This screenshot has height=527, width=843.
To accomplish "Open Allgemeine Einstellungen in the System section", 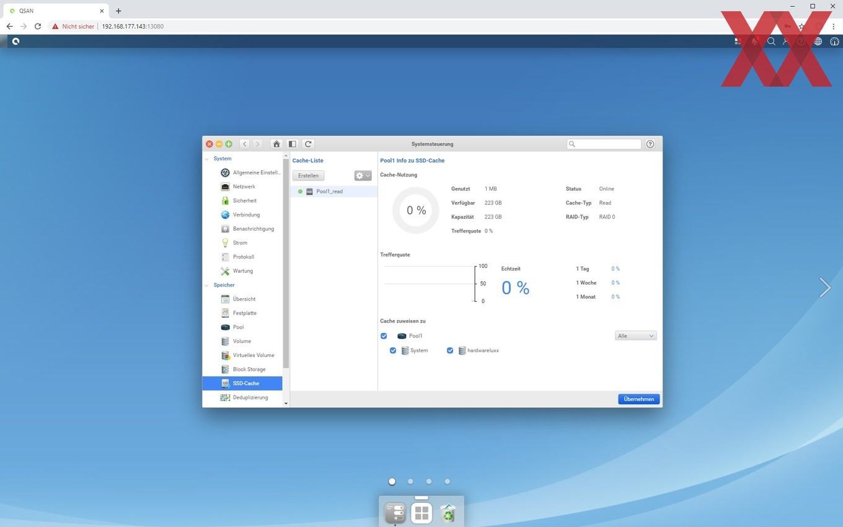I will [250, 172].
